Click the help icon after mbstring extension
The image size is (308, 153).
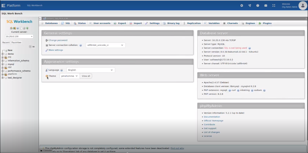(x=252, y=90)
